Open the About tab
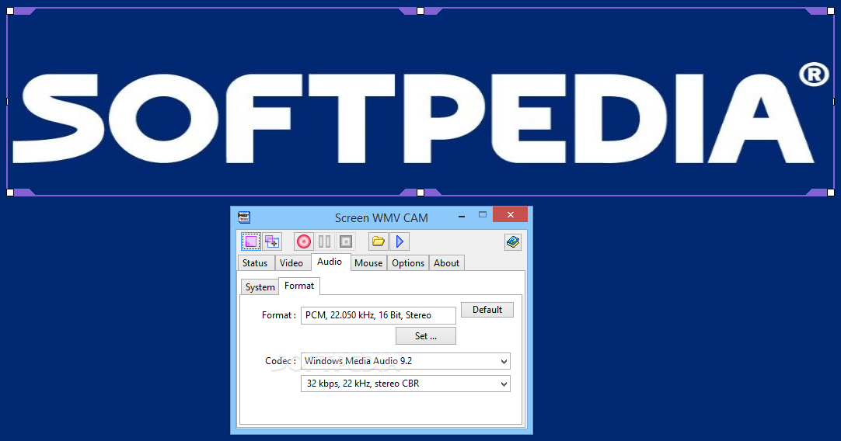The image size is (841, 441). tap(447, 263)
